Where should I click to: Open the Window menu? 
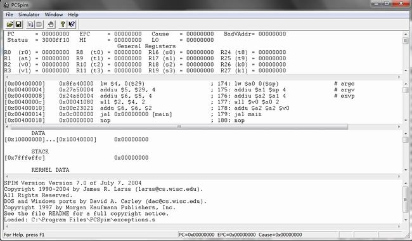click(x=54, y=15)
